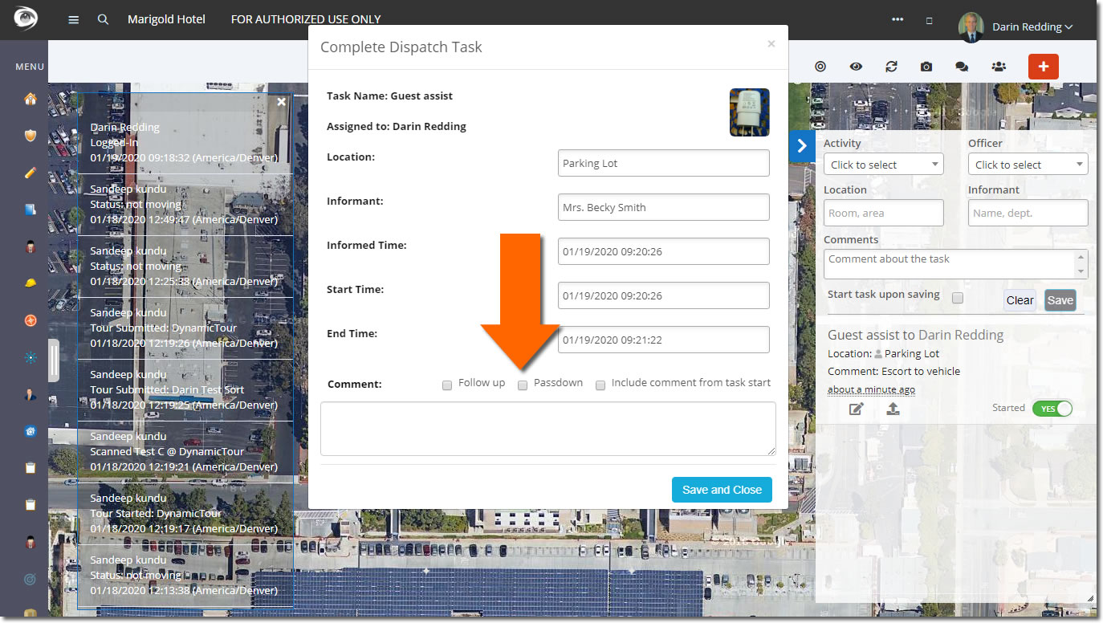
Task: Expand the Darin Redding user menu
Action: tap(1032, 27)
